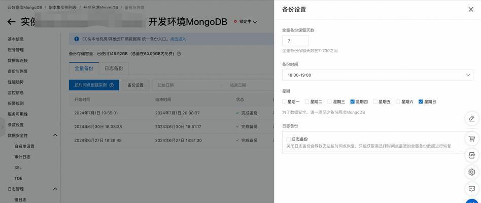Click start time 2024年7月1日 19:55:01
This screenshot has height=203, width=481.
click(x=96, y=113)
